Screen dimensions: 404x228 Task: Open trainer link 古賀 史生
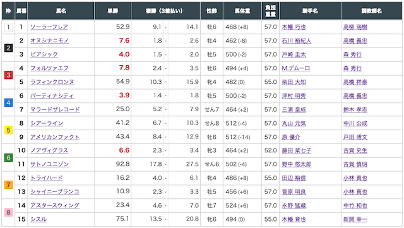[355, 150]
